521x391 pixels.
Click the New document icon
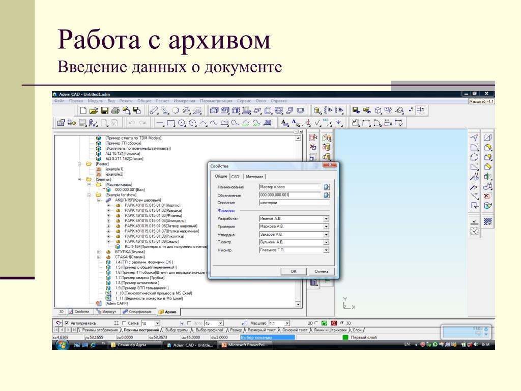coord(83,110)
